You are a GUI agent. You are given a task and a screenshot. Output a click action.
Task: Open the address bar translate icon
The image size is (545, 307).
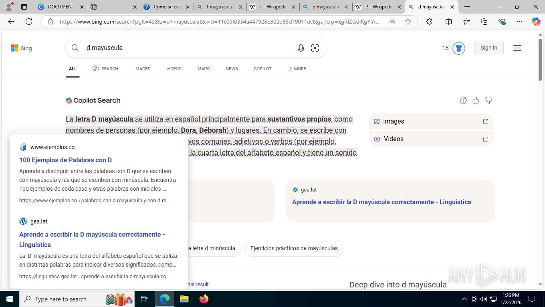[x=392, y=22]
